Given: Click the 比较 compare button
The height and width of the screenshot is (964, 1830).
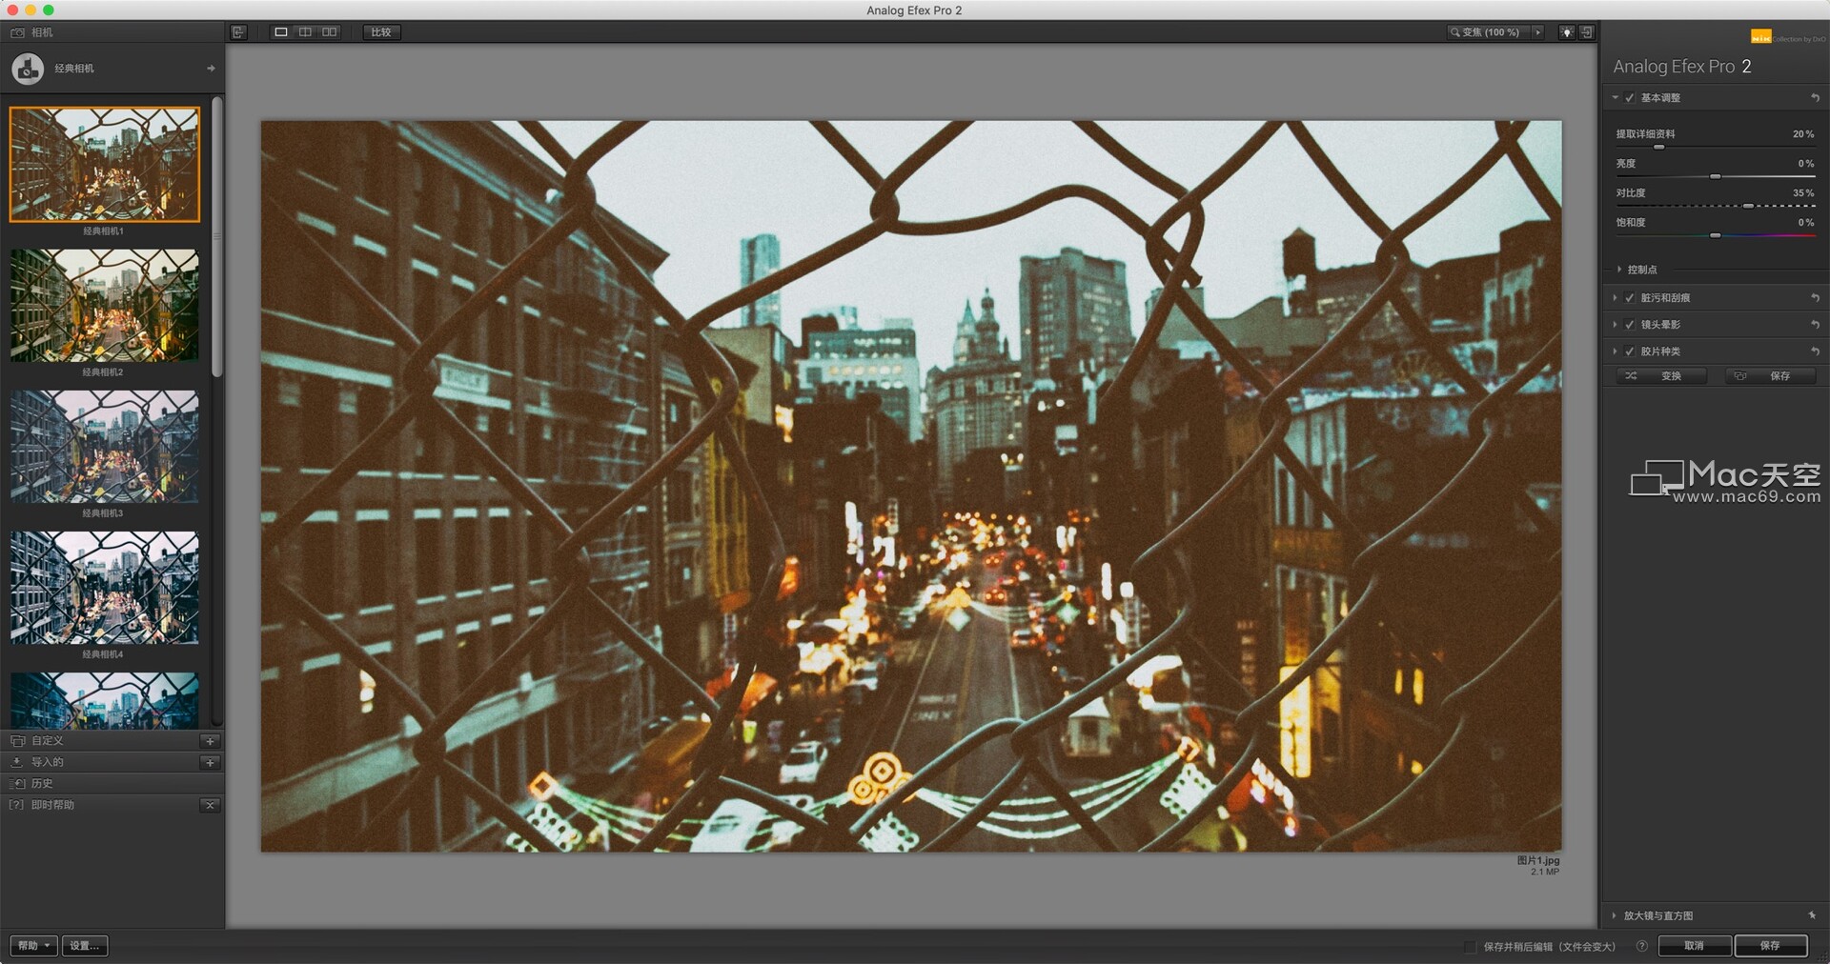Looking at the screenshot, I should tap(381, 32).
